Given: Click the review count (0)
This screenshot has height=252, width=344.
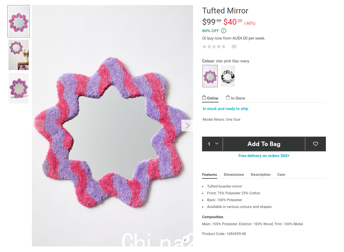Looking at the screenshot, I should point(234,46).
